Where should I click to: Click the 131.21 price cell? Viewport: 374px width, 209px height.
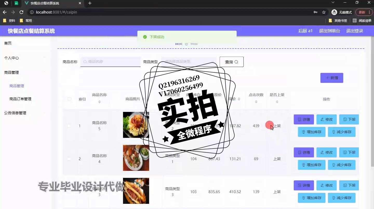click(x=235, y=159)
